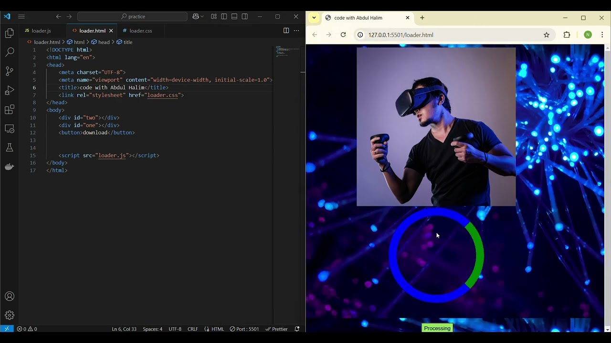Select the loader.html editor tab
The height and width of the screenshot is (343, 611).
pos(92,30)
